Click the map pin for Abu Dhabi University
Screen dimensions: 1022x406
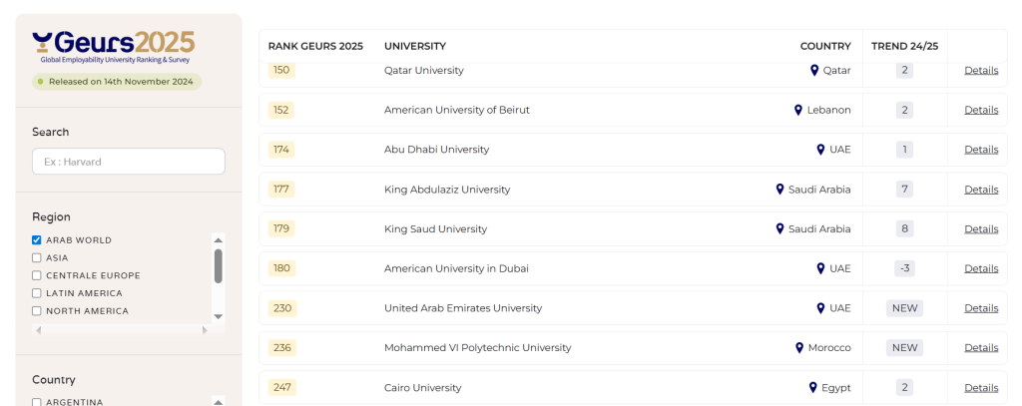tap(820, 150)
